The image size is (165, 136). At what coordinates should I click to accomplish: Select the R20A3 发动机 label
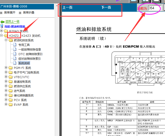pyautogui.click(x=19, y=31)
